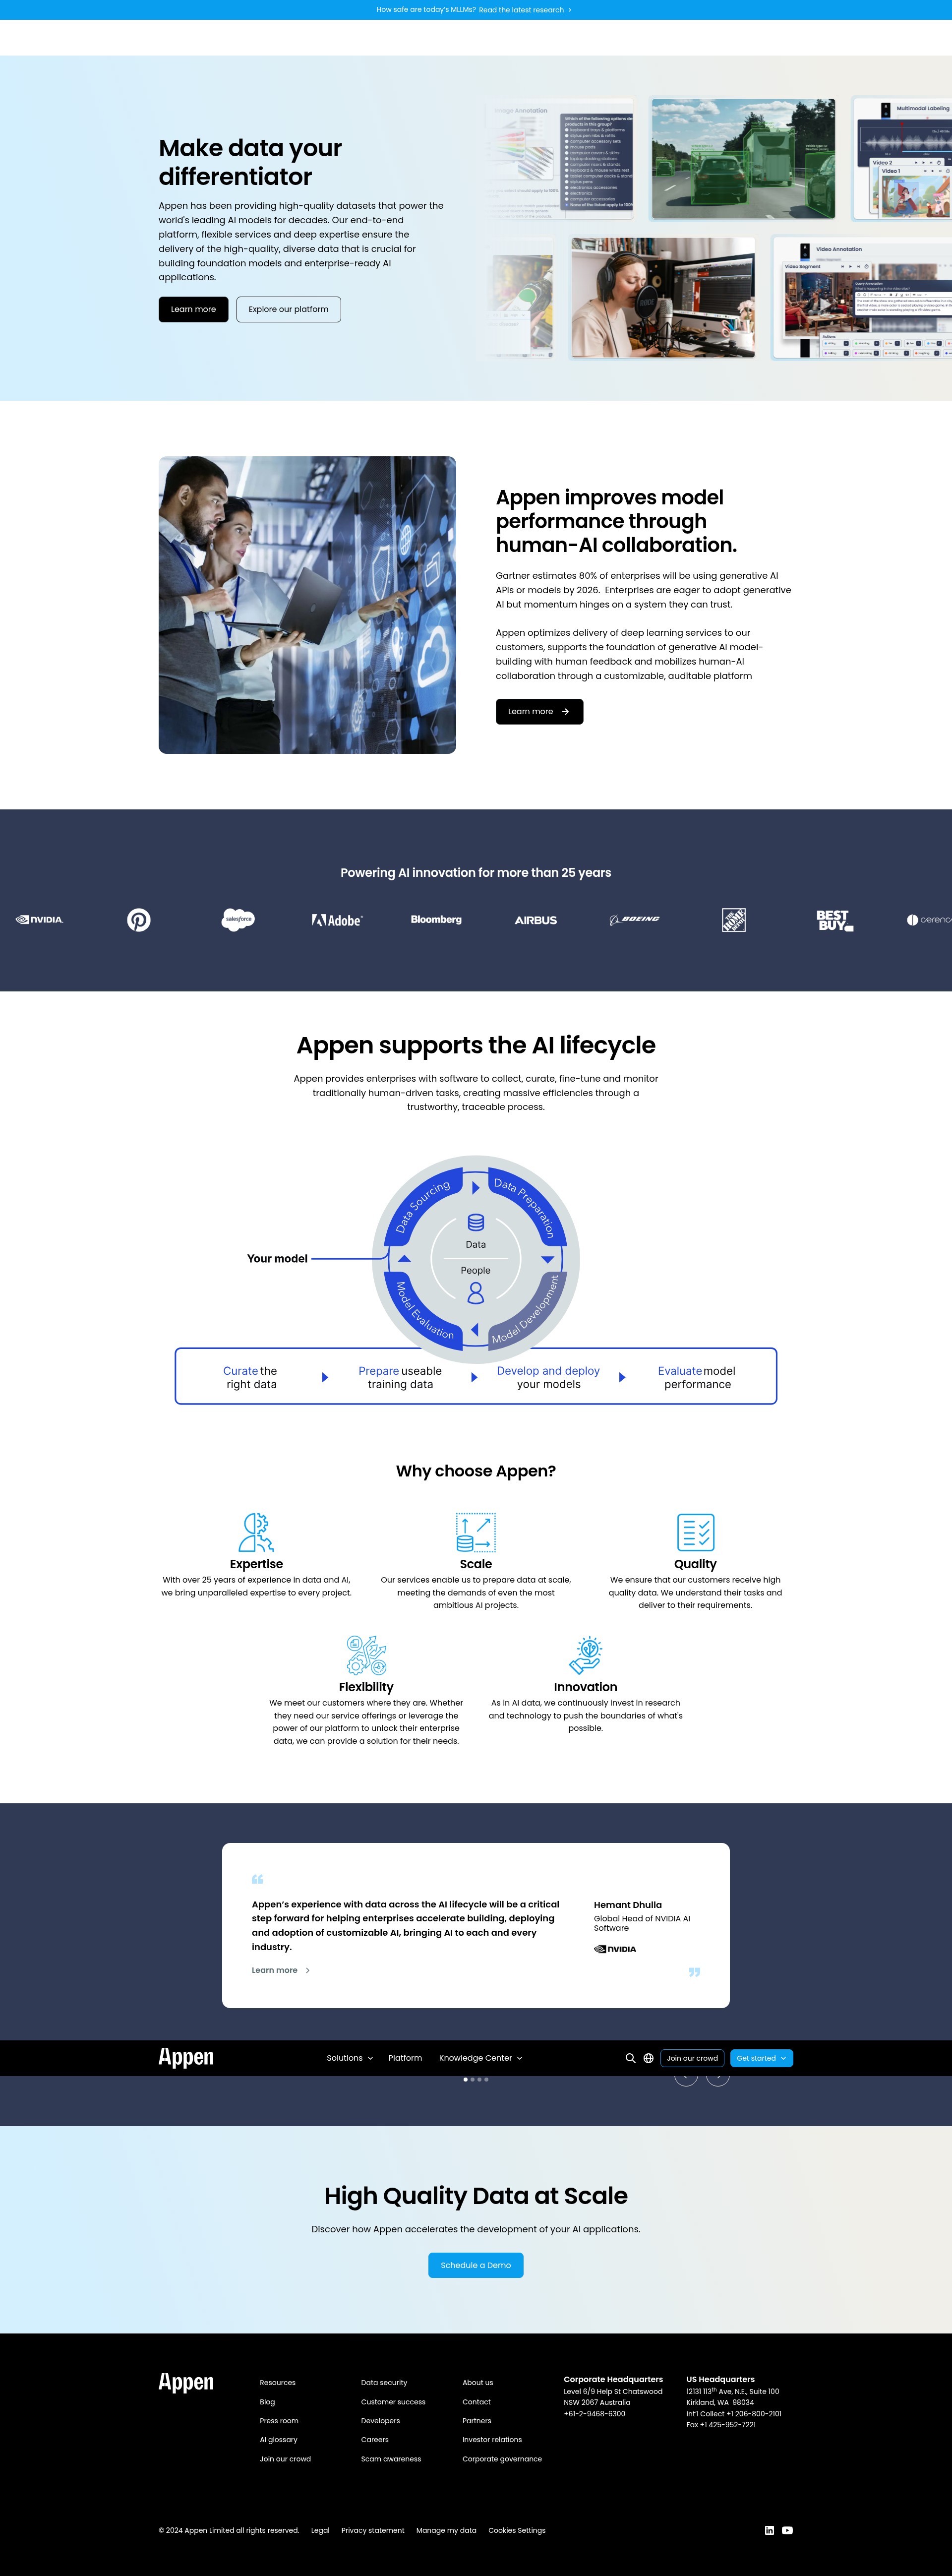952x2576 pixels.
Task: Click the Boeing logo
Action: [x=635, y=919]
